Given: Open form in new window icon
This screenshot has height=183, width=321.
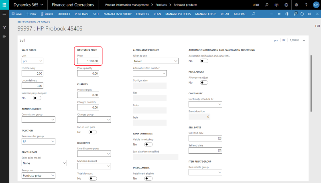Looking at the screenshot, I should (310, 14).
